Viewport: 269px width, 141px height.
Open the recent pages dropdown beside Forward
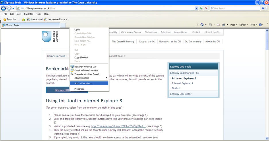tap(13, 8)
